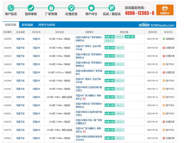Click the red 处理反馈 status icon for 1426153
This screenshot has height=143, width=188.
click(x=164, y=122)
